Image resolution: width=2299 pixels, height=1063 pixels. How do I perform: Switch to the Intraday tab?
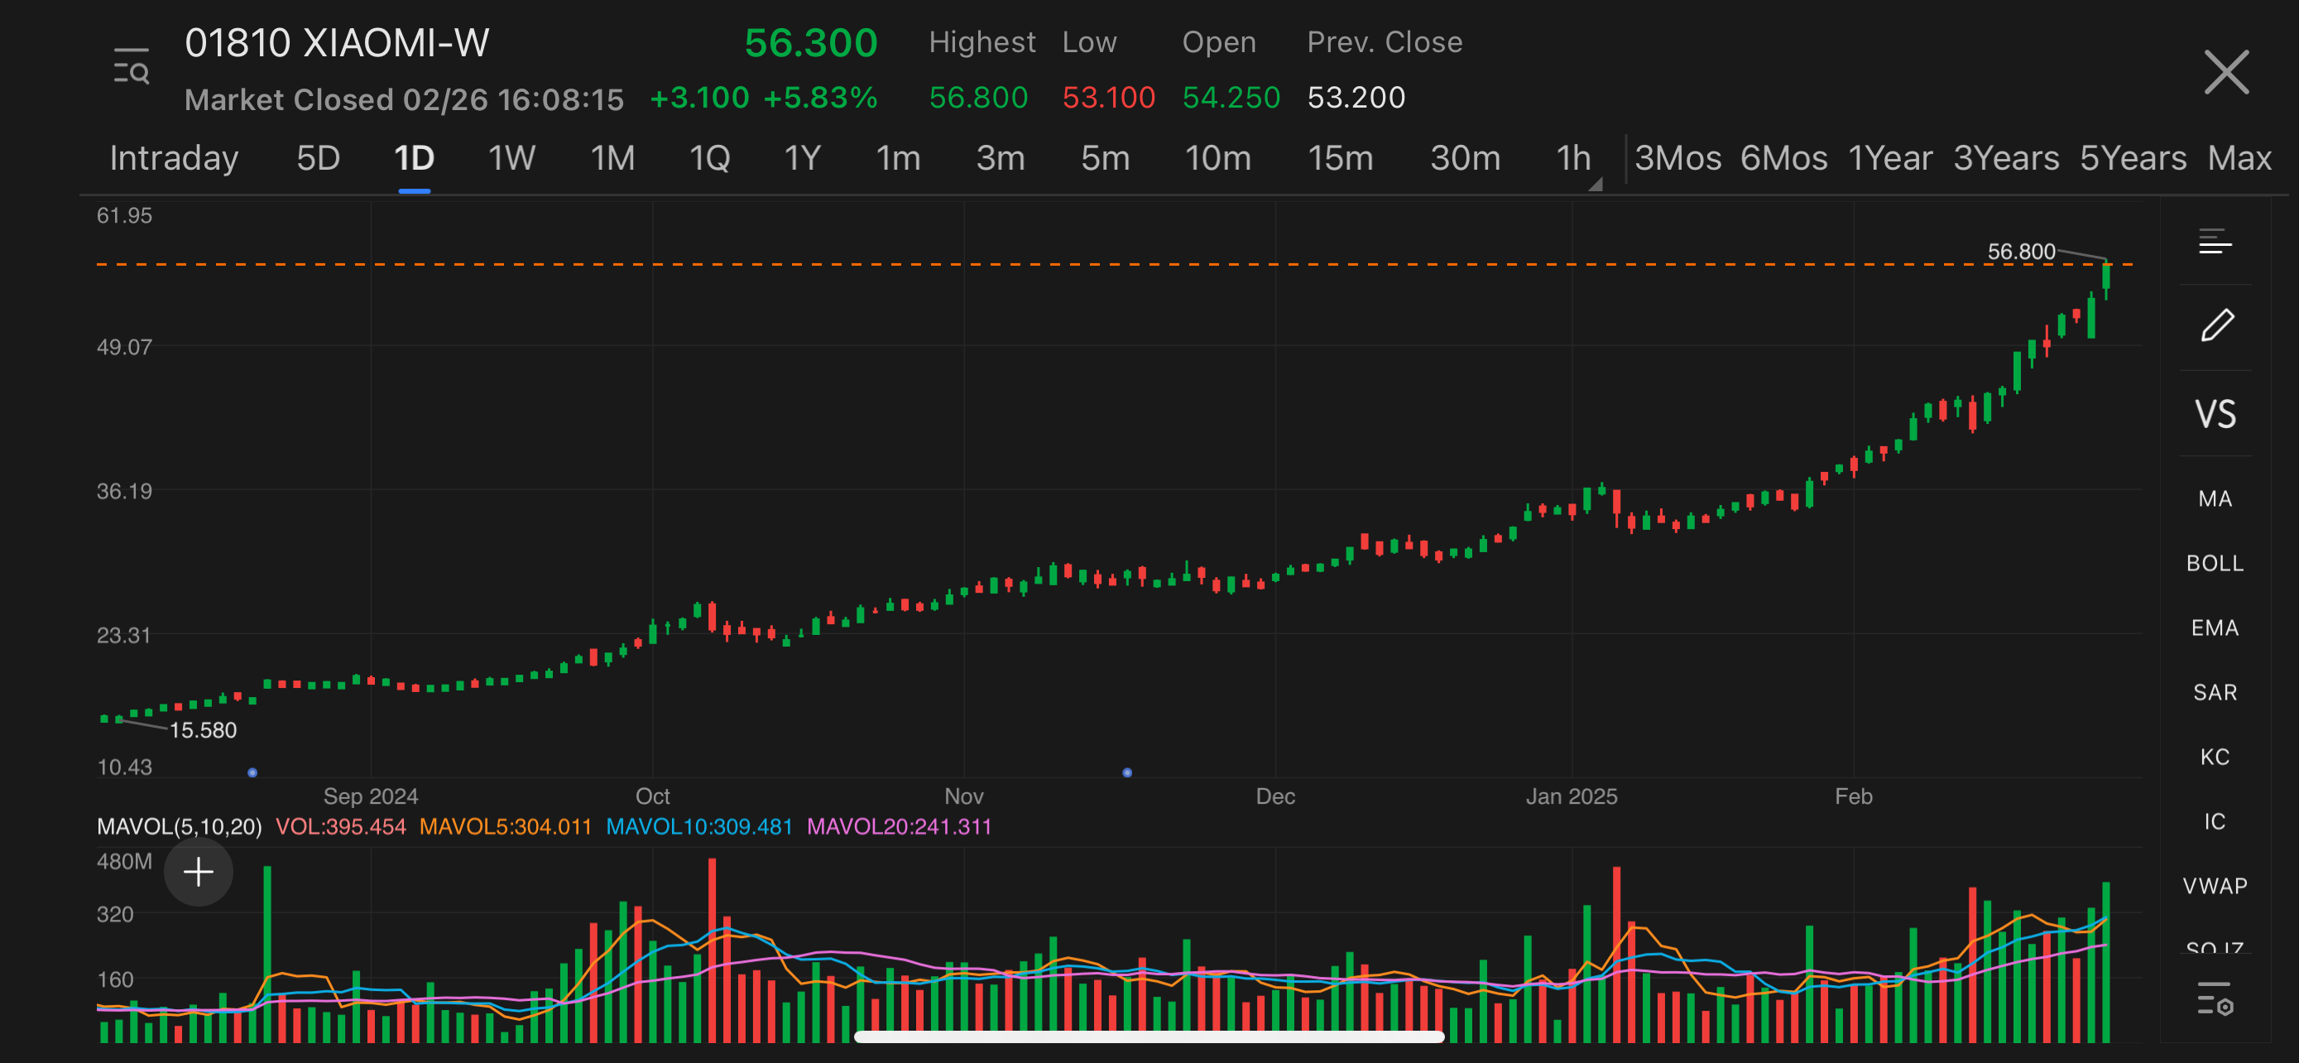(x=174, y=158)
